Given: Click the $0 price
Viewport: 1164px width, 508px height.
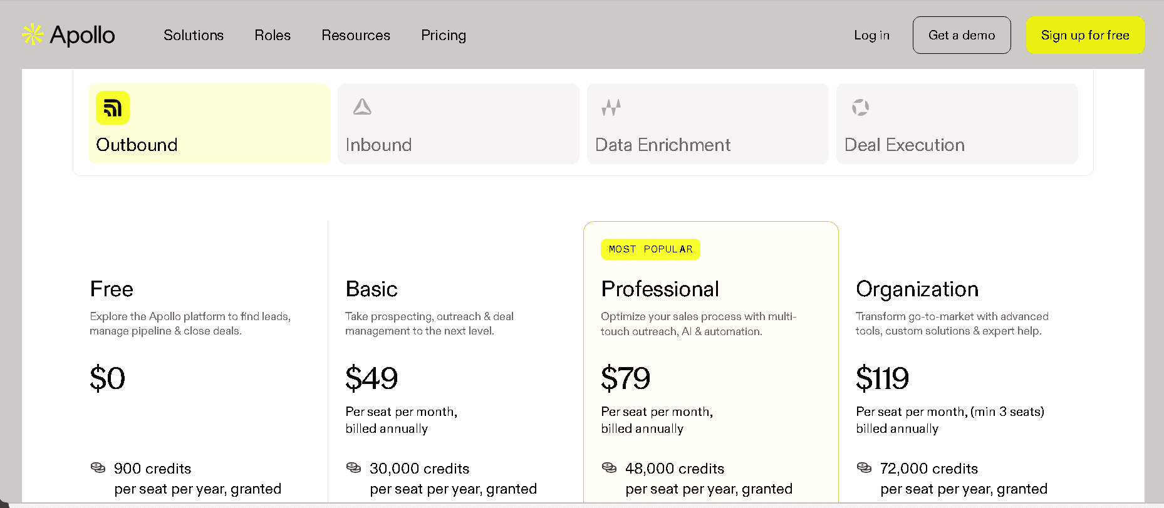Looking at the screenshot, I should pos(108,378).
